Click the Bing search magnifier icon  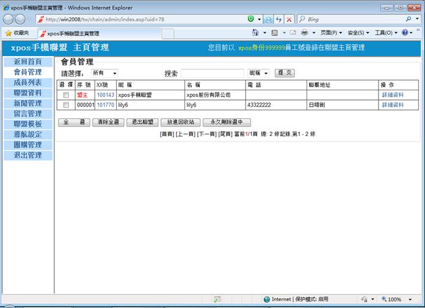click(408, 20)
